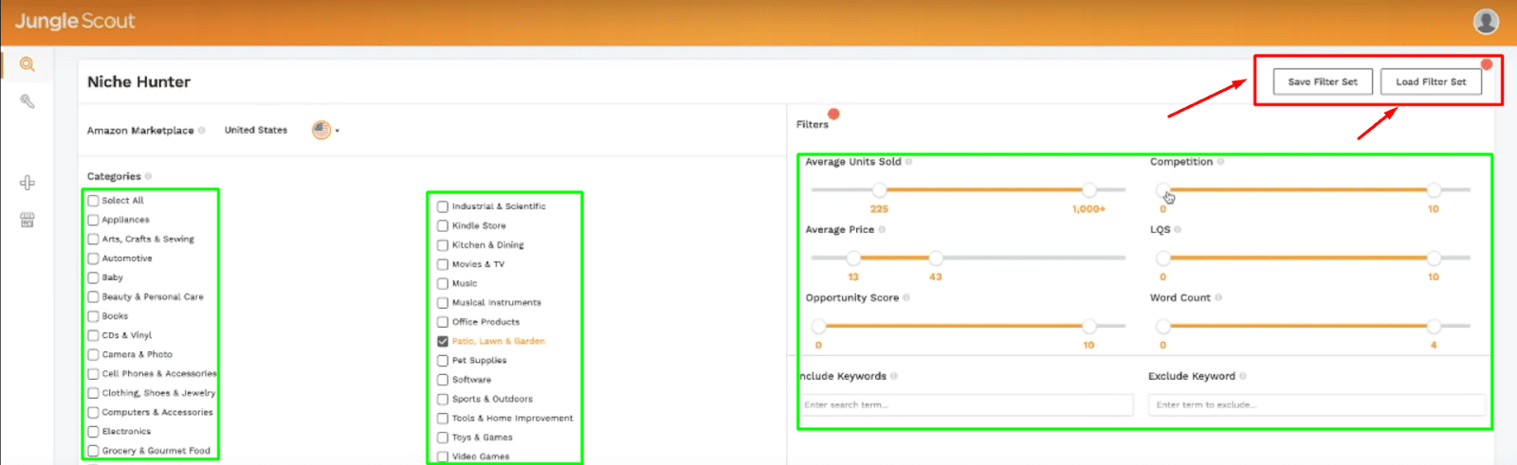The height and width of the screenshot is (465, 1517).
Task: Check the Select All categories checkbox
Action: [93, 201]
